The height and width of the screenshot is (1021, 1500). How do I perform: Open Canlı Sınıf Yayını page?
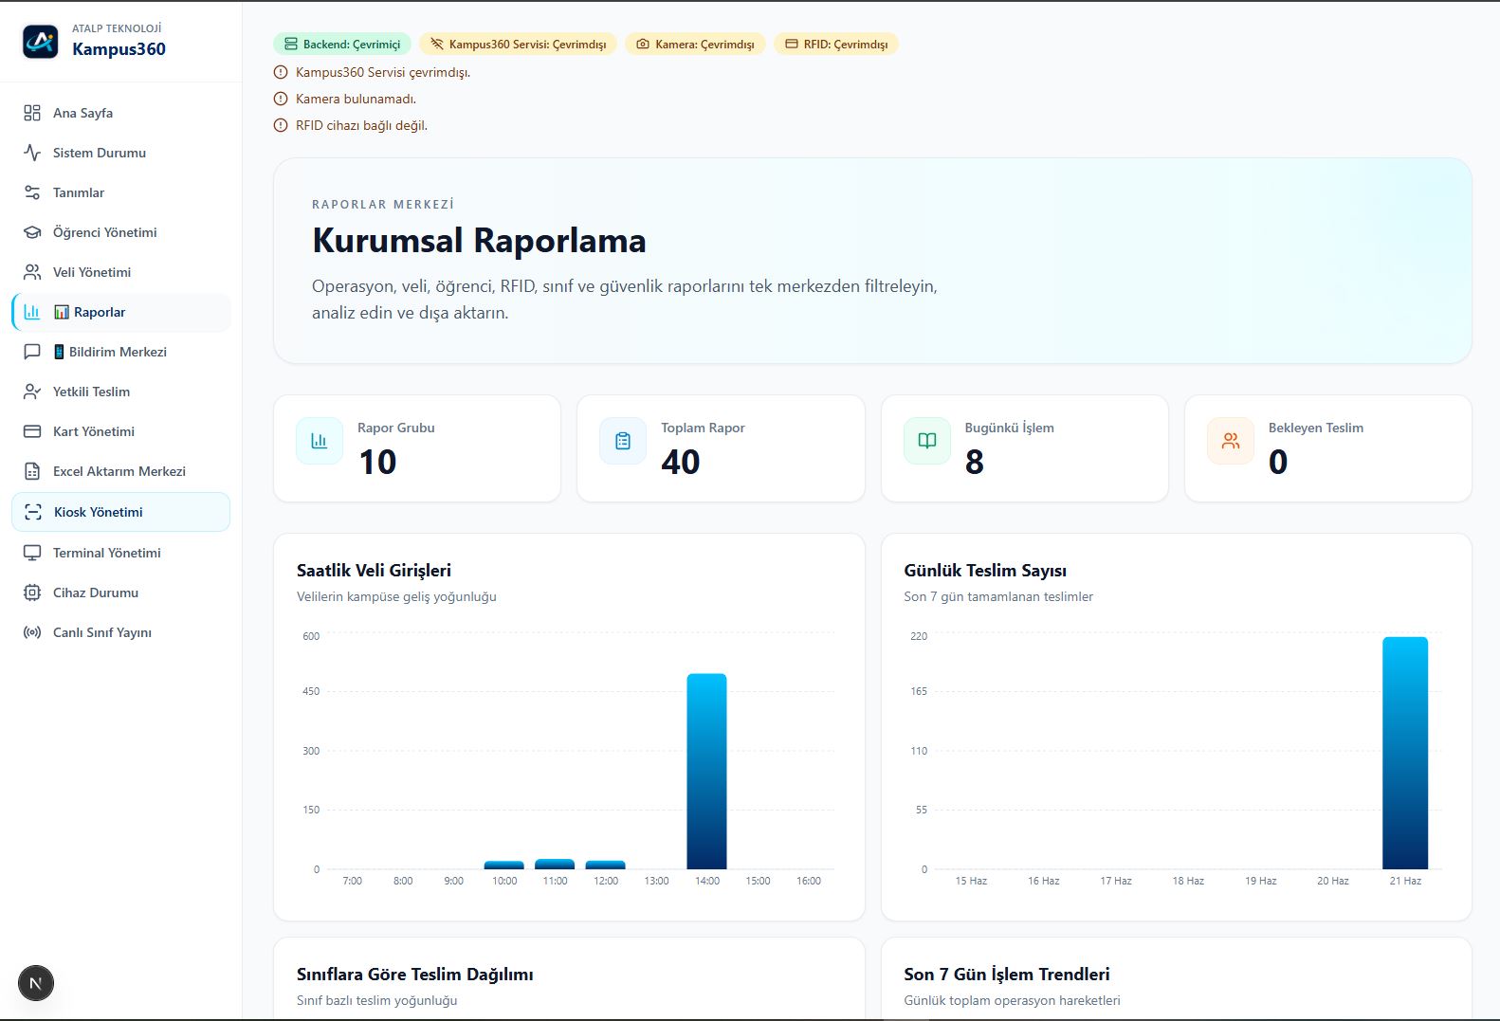tap(121, 632)
